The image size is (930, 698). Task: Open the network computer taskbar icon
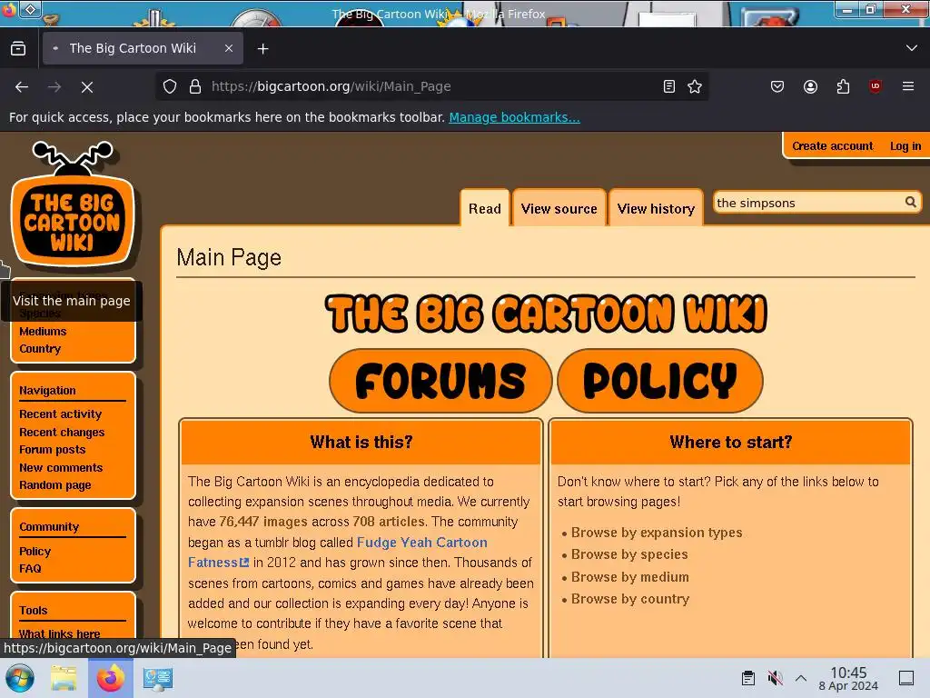pyautogui.click(x=158, y=678)
